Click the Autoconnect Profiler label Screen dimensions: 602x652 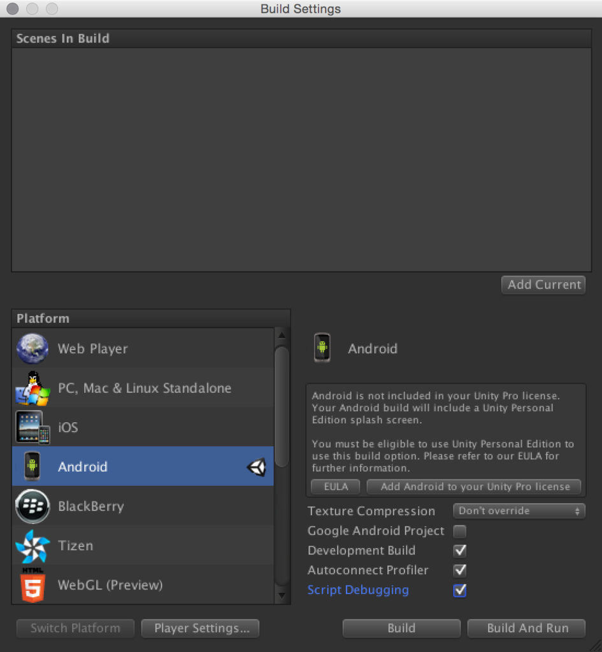(368, 570)
